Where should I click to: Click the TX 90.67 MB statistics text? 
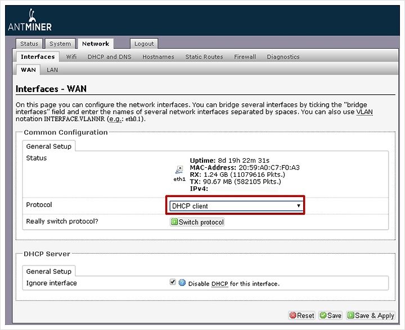(x=235, y=182)
